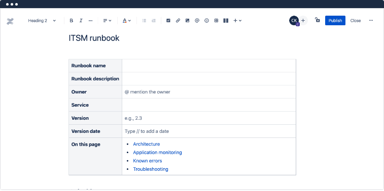Close the editor
The image size is (384, 191).
tap(356, 21)
